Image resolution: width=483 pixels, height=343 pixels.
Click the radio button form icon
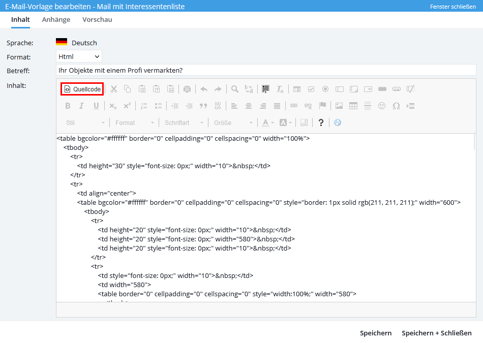pyautogui.click(x=325, y=89)
